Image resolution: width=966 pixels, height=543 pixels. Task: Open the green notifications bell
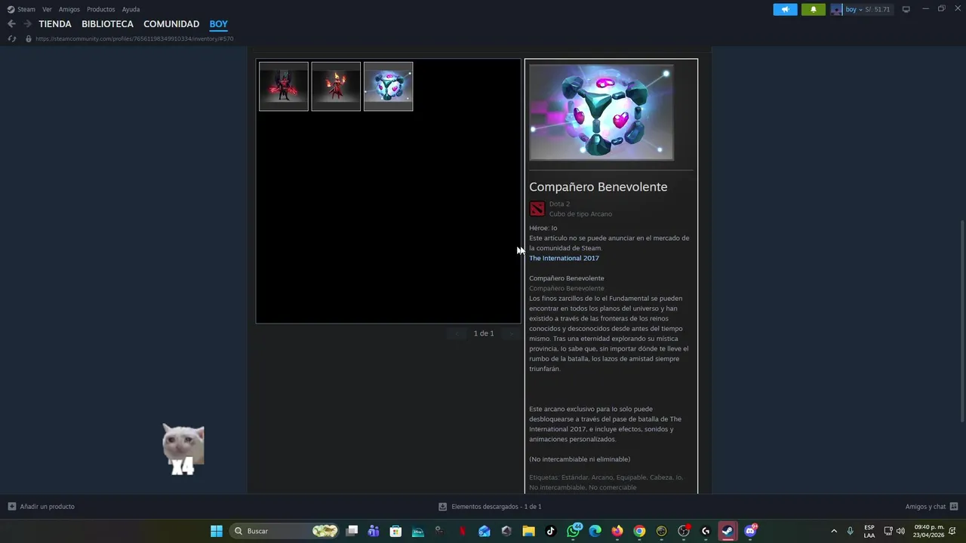pyautogui.click(x=813, y=9)
